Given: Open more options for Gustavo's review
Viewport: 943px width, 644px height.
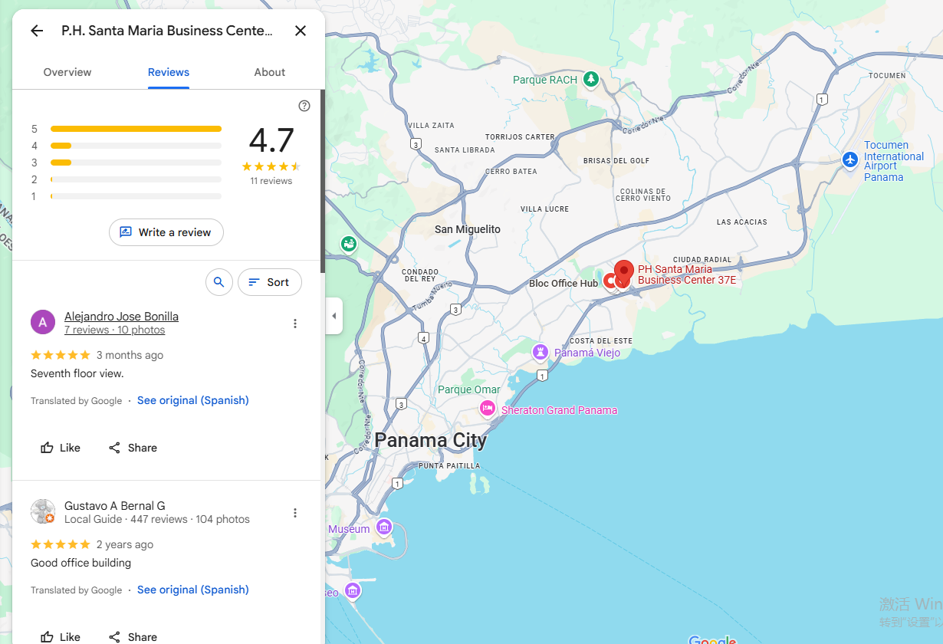Looking at the screenshot, I should click(x=295, y=513).
